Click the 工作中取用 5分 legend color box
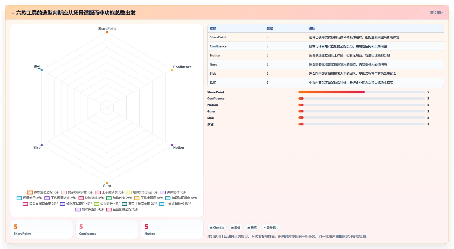Image resolution: width=454 pixels, height=249 pixels. 137,198
